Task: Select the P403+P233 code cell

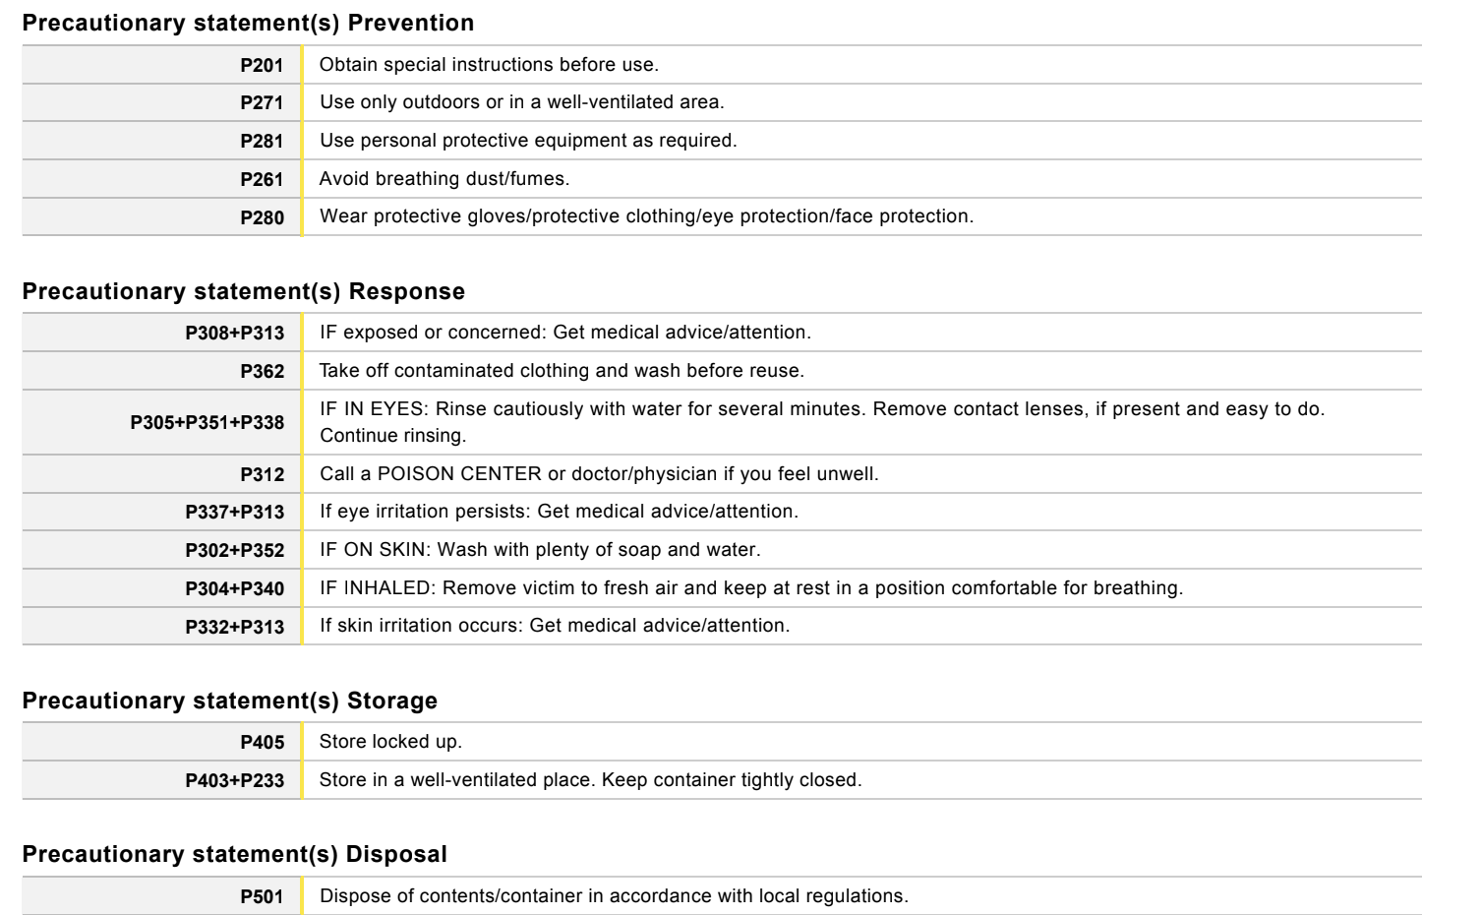Action: click(x=234, y=780)
